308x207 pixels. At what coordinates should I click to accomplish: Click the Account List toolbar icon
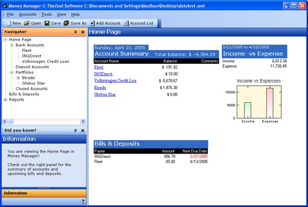coord(127,23)
